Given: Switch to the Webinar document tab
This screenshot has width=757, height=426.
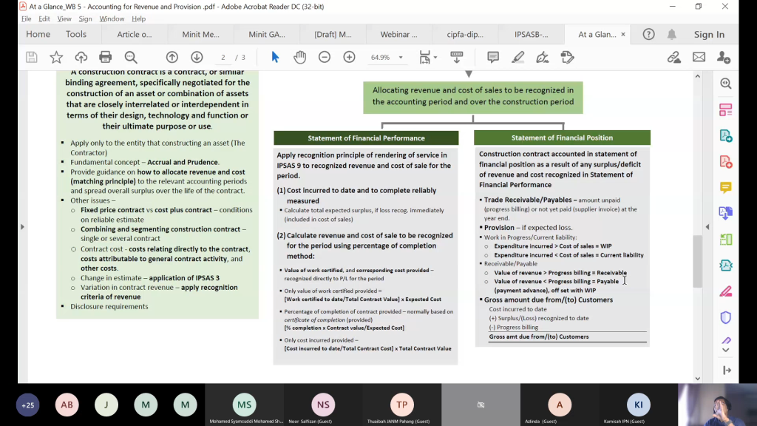Looking at the screenshot, I should coord(398,34).
